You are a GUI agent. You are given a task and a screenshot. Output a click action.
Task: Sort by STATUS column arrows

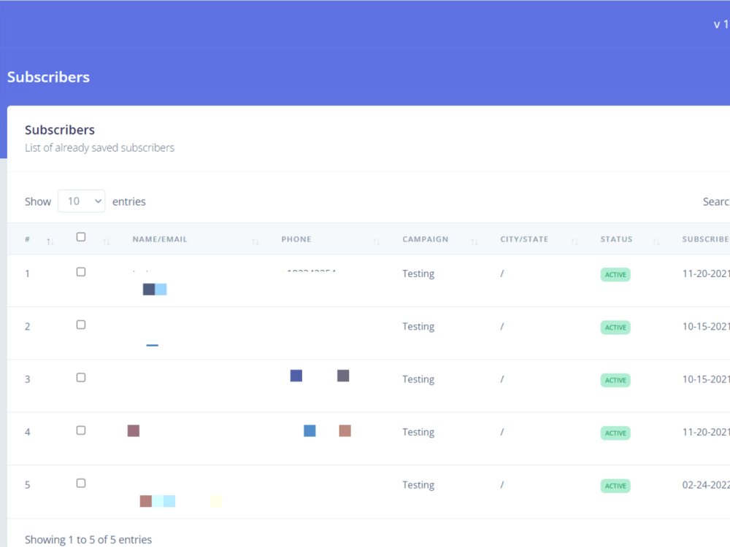coord(656,241)
